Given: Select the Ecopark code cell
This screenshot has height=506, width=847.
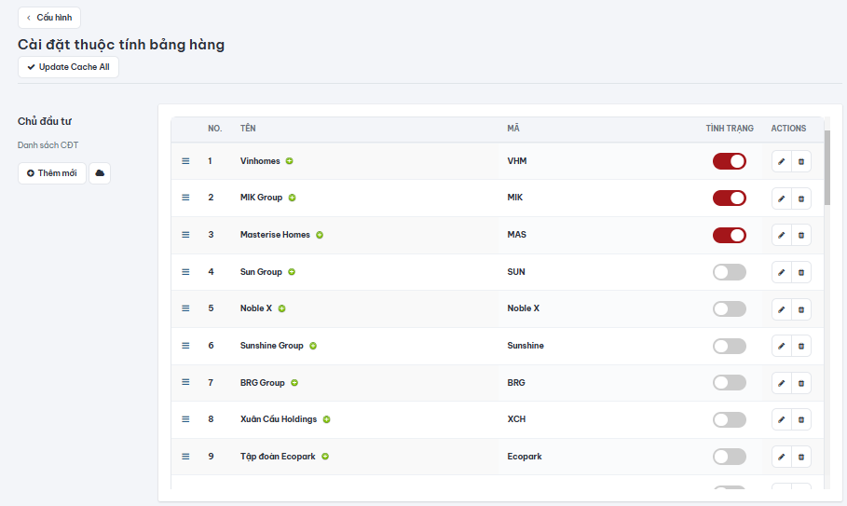Looking at the screenshot, I should (x=525, y=457).
